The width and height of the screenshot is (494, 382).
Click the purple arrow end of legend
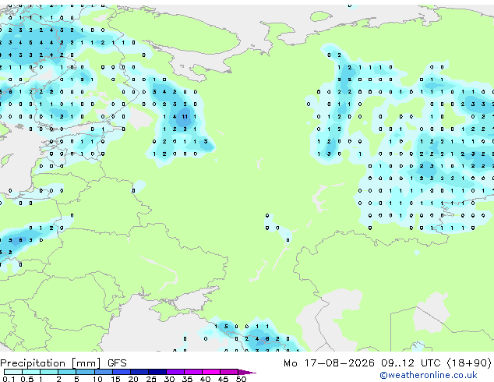[247, 372]
